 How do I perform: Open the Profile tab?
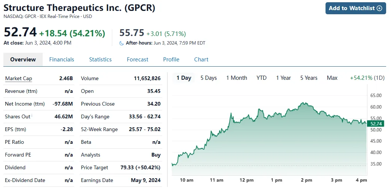coord(171,60)
